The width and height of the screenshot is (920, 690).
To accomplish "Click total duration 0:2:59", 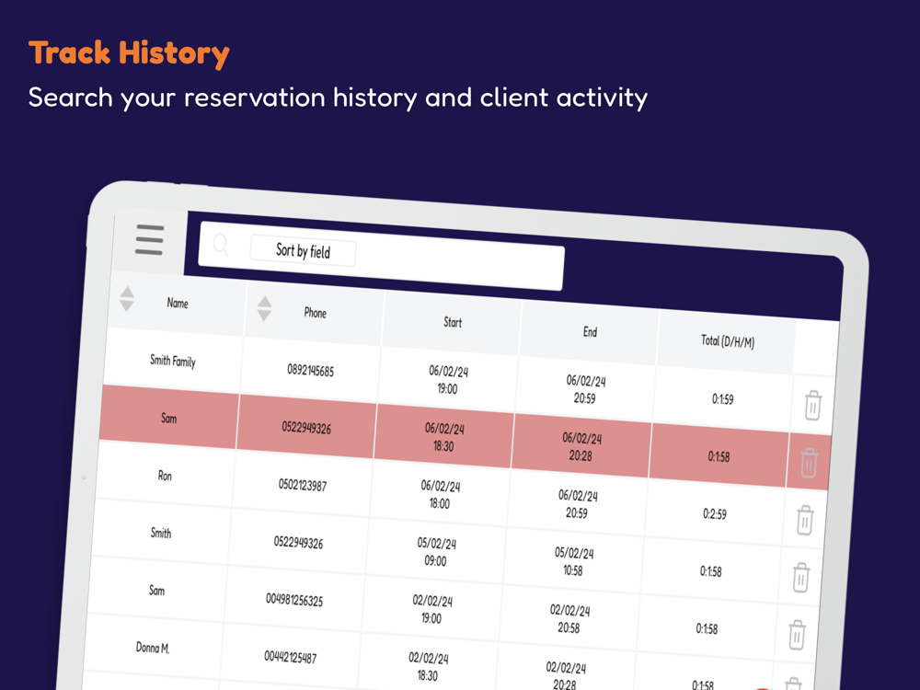I will click(715, 514).
